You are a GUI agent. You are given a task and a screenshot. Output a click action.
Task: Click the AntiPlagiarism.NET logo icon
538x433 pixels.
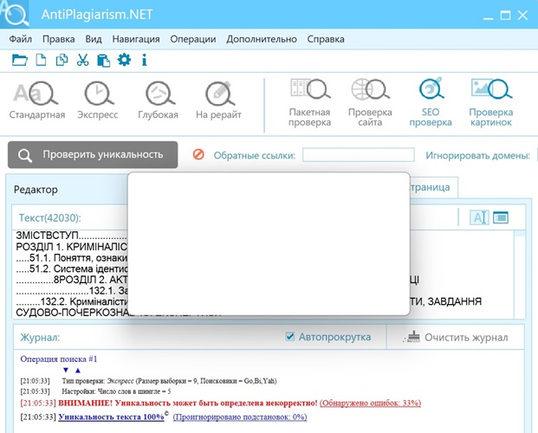pos(15,14)
